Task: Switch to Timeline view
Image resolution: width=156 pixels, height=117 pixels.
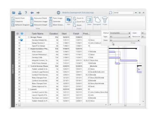Action: tap(17, 21)
